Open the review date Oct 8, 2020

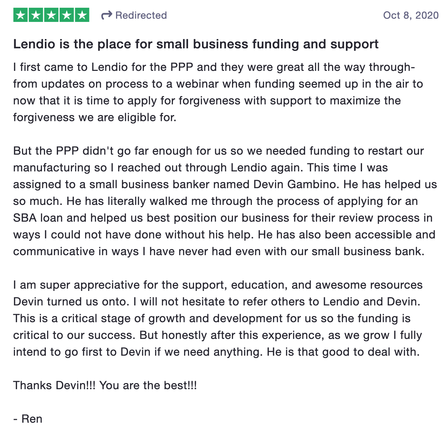pyautogui.click(x=411, y=15)
